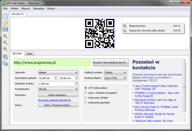The height and width of the screenshot is (131, 192).
Task: Click Asystent wprowadzania danych... button
Action: tap(111, 62)
